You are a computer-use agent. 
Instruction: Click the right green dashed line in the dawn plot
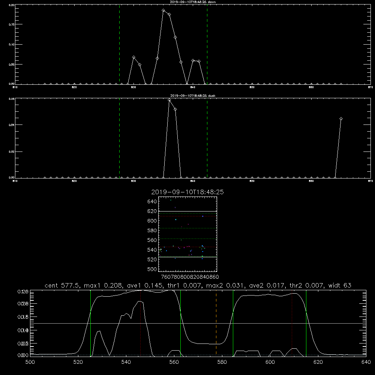click(x=207, y=44)
